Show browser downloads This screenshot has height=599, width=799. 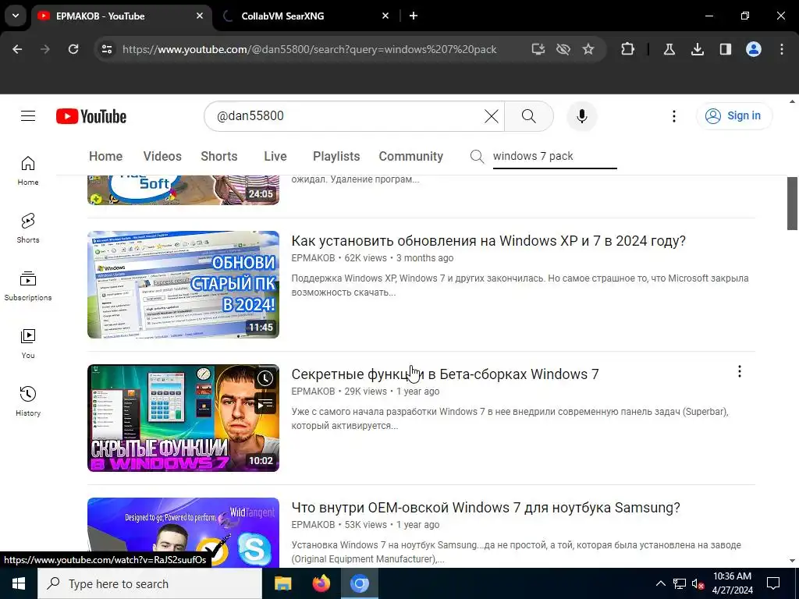[x=697, y=49]
